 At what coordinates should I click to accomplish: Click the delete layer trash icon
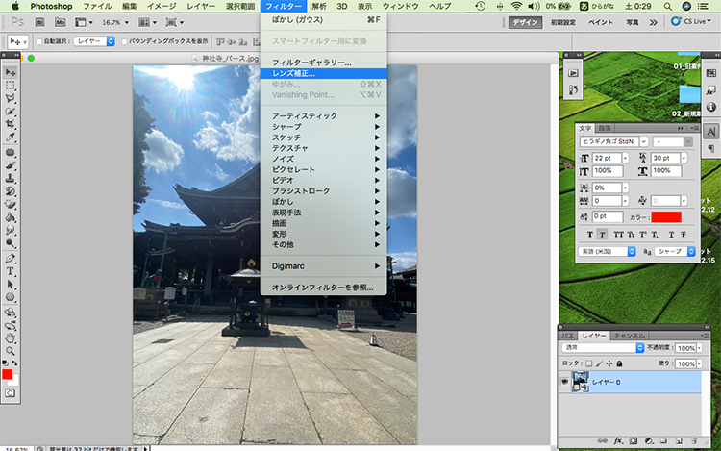pos(694,440)
